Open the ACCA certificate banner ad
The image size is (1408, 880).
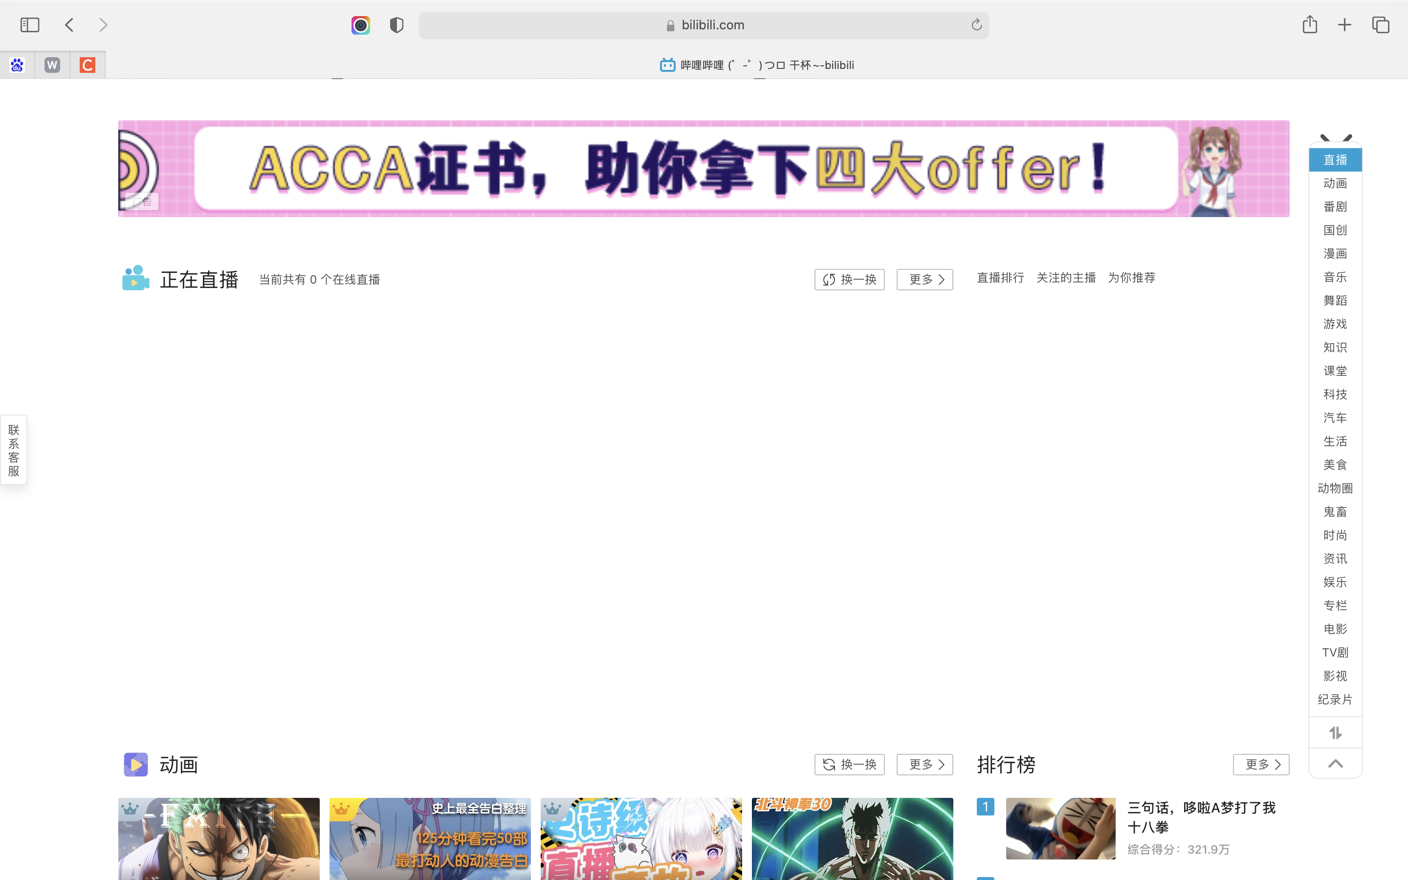tap(704, 169)
